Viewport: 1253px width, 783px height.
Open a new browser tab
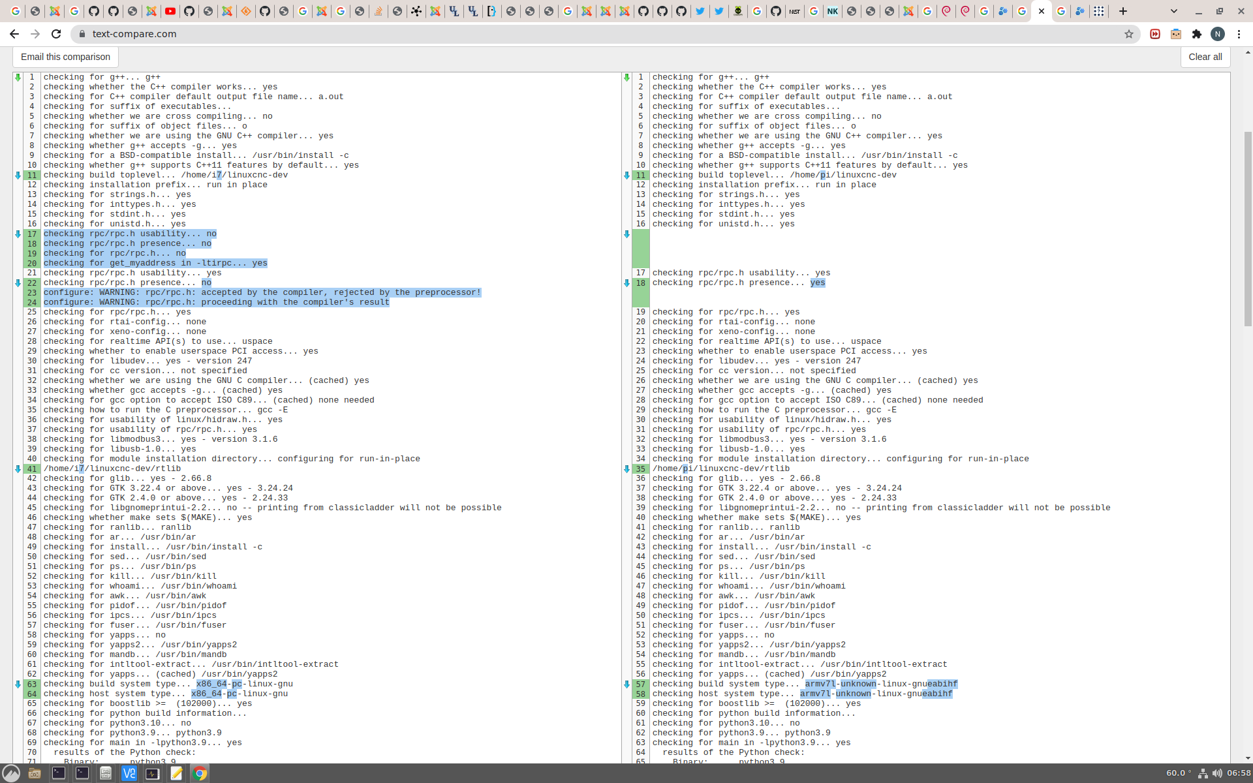(x=1123, y=11)
